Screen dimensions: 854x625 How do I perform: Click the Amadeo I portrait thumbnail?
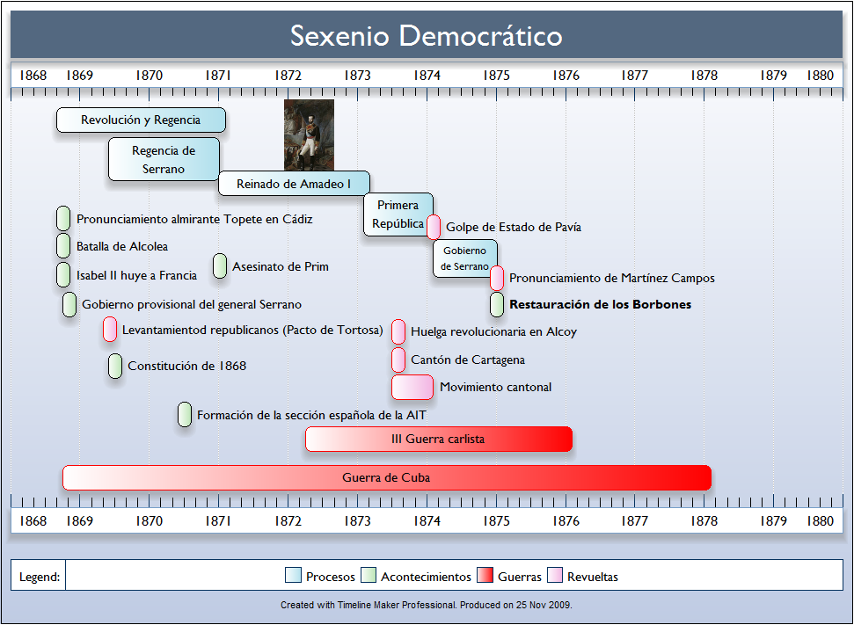[309, 134]
